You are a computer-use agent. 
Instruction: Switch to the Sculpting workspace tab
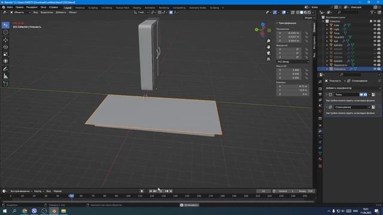tap(93, 8)
